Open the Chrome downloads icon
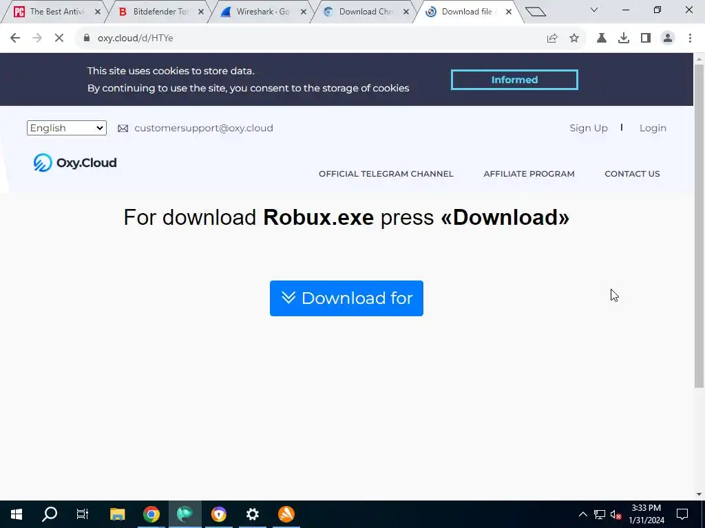 click(x=624, y=38)
